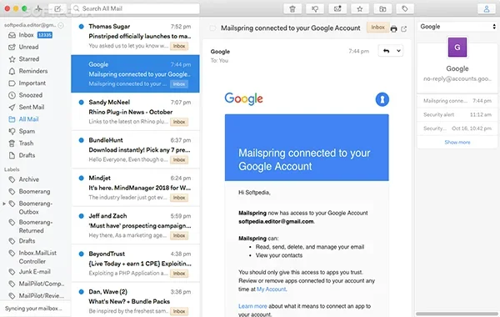Click the activity pulse icon in toolbar
Screen dimensions: 500x317
coord(38,8)
